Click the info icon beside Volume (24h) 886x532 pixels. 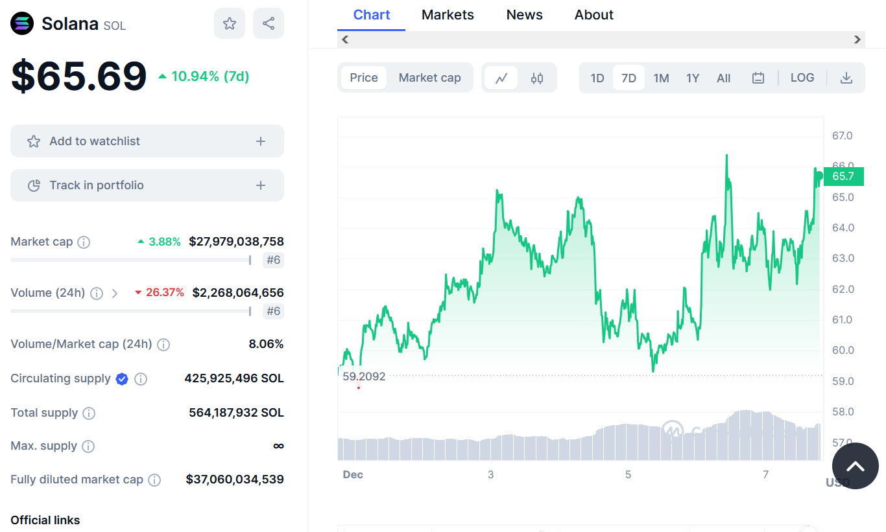[97, 294]
